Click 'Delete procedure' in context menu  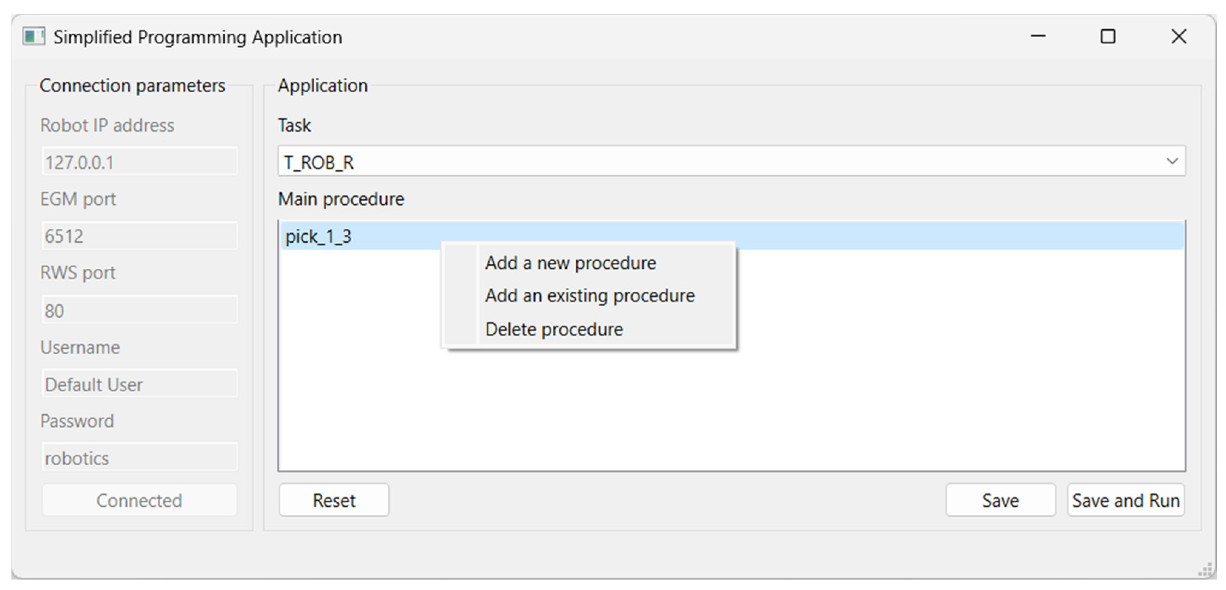coord(553,329)
